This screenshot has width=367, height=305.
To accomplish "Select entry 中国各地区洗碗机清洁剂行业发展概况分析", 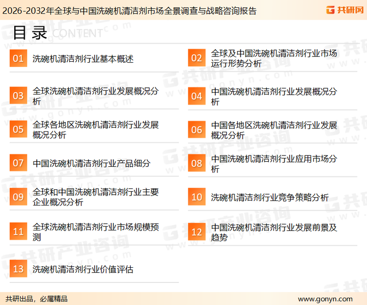I will click(x=274, y=130).
